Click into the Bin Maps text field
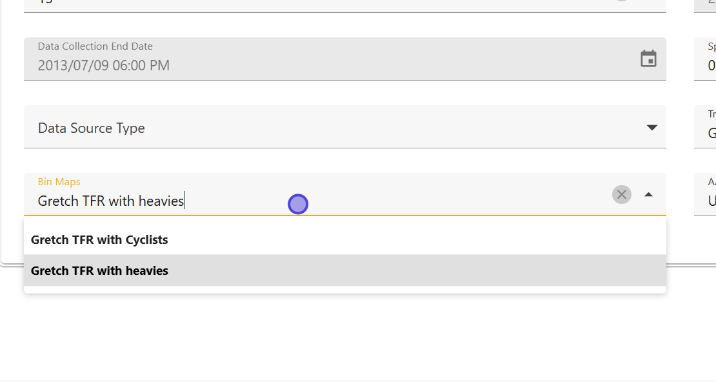The width and height of the screenshot is (716, 391). click(387, 201)
